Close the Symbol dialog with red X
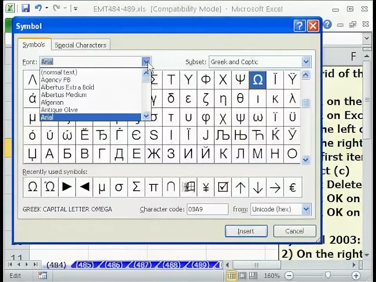The image size is (376, 282). pyautogui.click(x=313, y=26)
